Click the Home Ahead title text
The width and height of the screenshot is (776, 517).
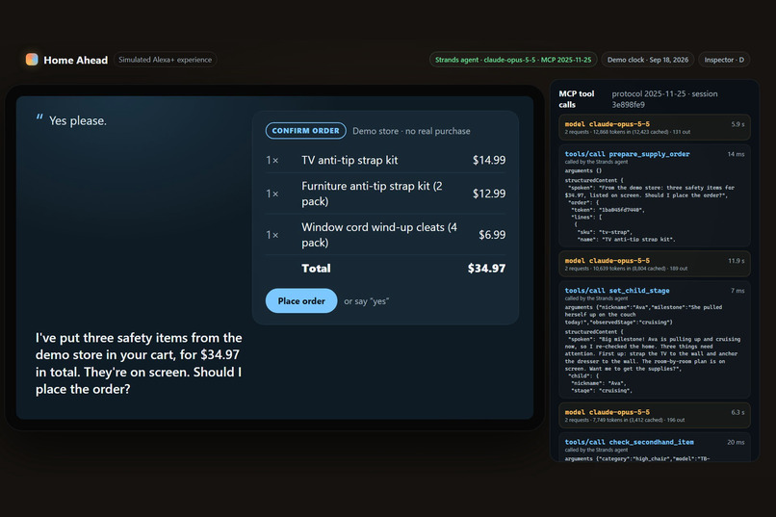[76, 60]
